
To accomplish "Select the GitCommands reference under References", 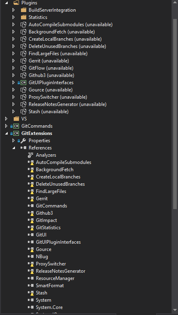I will (51, 206).
